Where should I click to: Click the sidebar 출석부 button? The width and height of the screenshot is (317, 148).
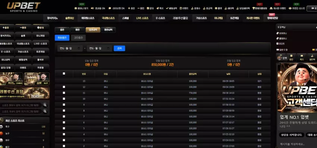[x=41, y=60]
